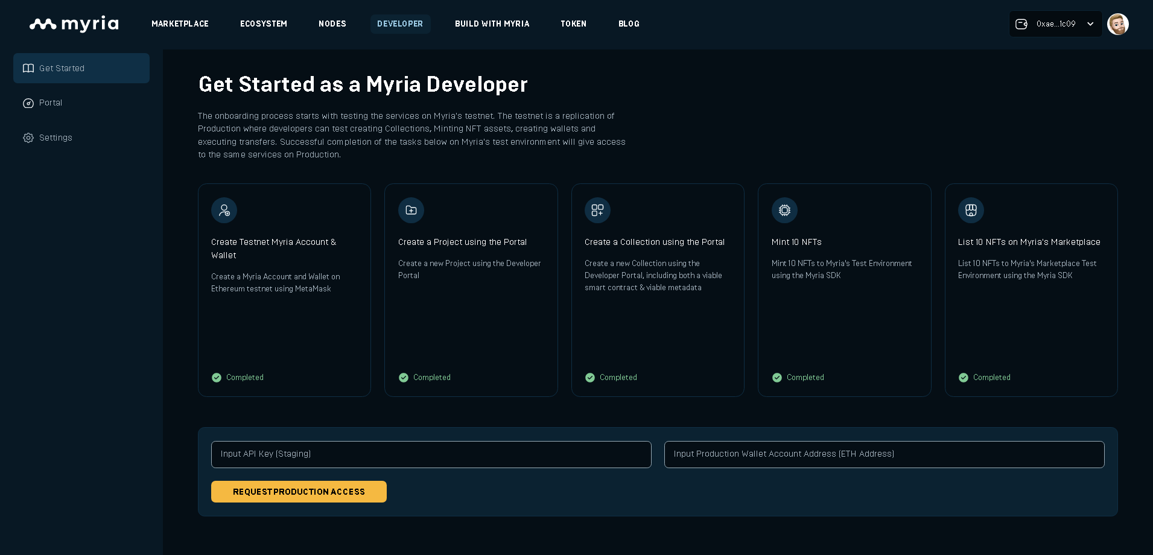1153x555 pixels.
Task: Open Build with Myria page
Action: coord(492,24)
